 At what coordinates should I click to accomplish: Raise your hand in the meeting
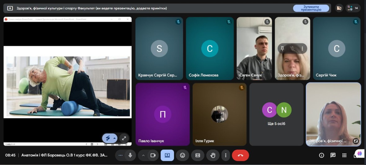coord(213,155)
